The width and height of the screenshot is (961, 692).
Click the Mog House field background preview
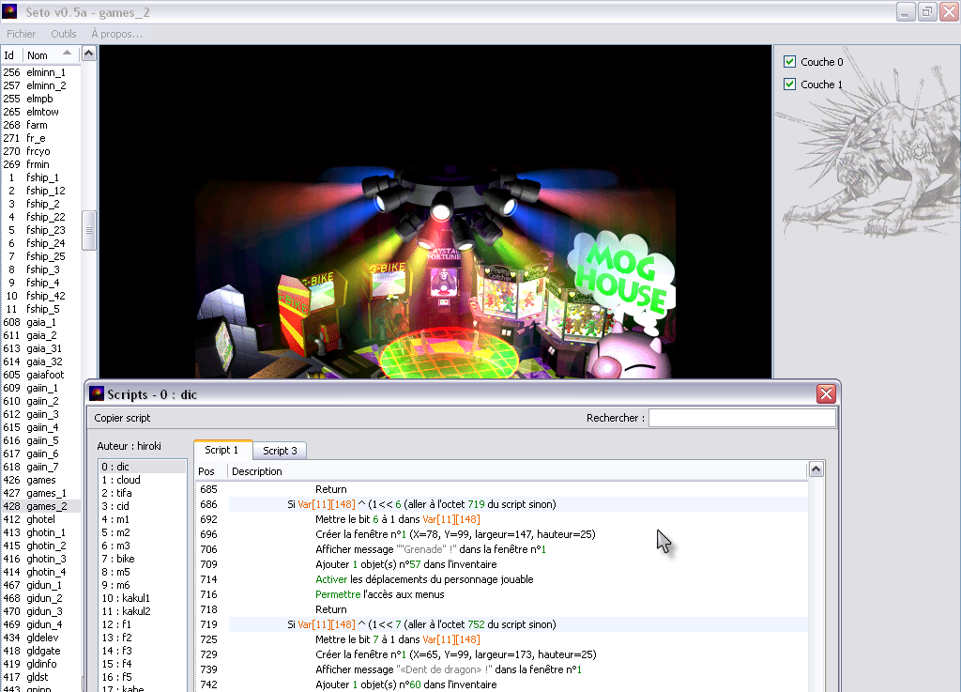click(x=435, y=211)
